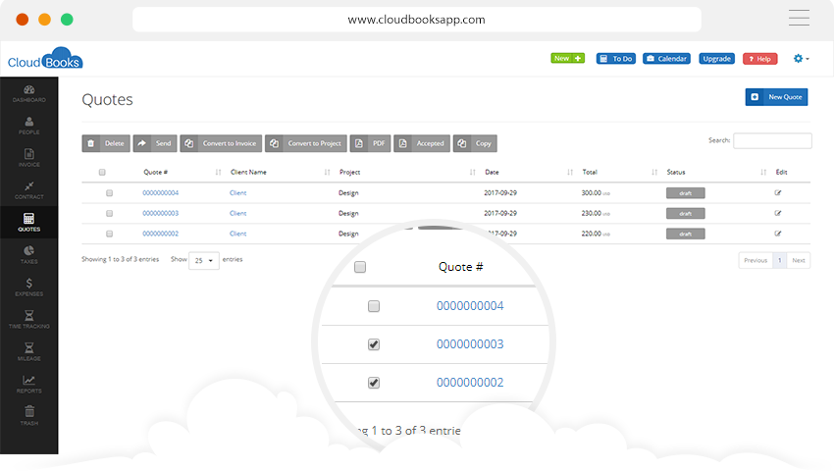Click the 300.00 total value
Image resolution: width=834 pixels, height=471 pixels.
tap(592, 192)
